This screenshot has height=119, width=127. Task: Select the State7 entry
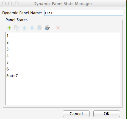[x=63, y=76]
